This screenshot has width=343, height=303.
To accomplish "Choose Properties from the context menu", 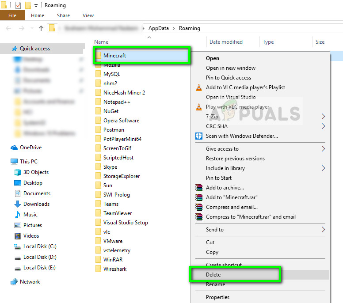I will coord(217,297).
